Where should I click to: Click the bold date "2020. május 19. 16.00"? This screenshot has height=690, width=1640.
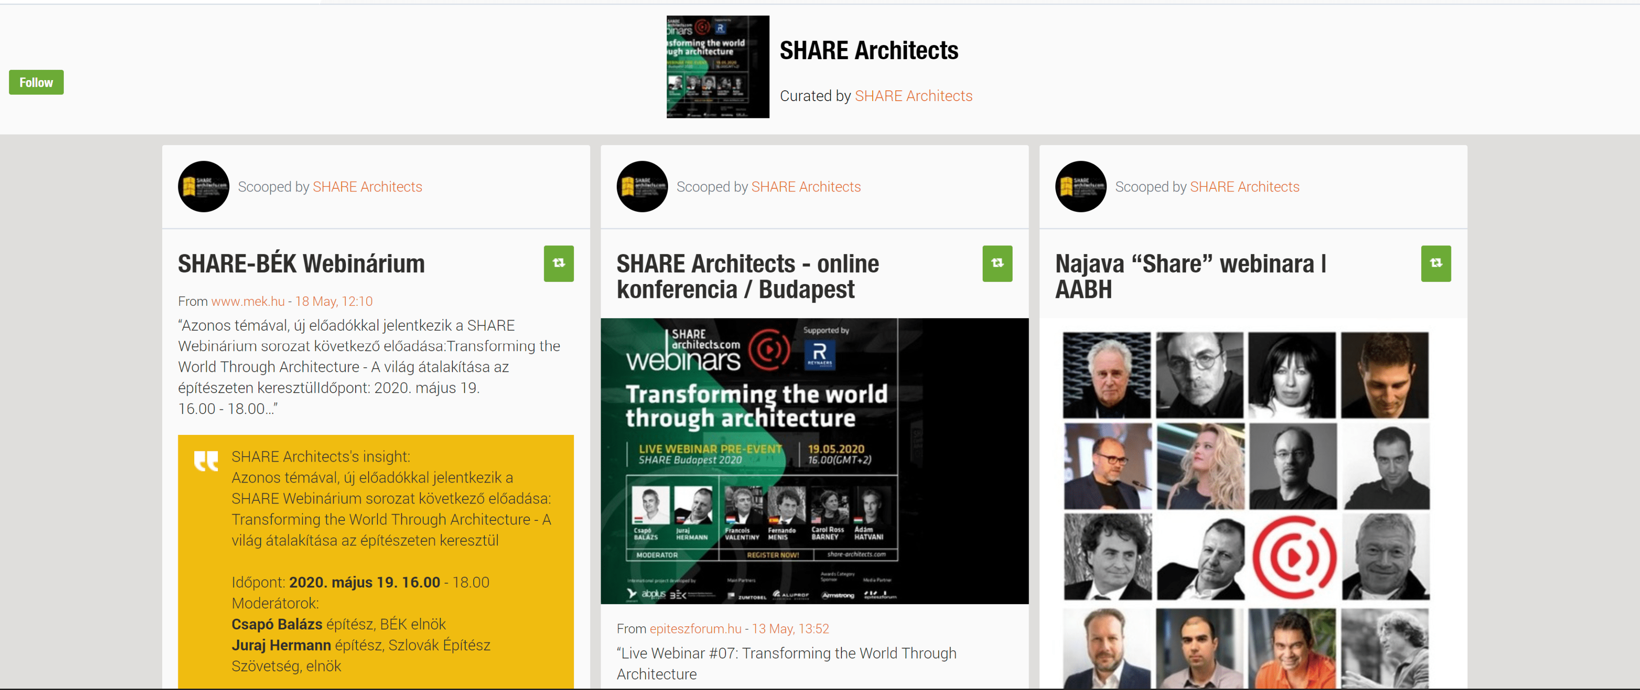coord(365,583)
